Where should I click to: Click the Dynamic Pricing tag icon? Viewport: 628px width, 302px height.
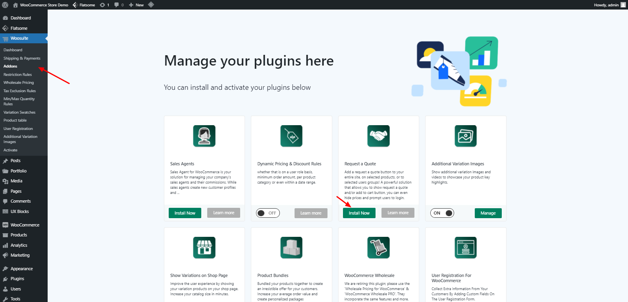click(291, 136)
